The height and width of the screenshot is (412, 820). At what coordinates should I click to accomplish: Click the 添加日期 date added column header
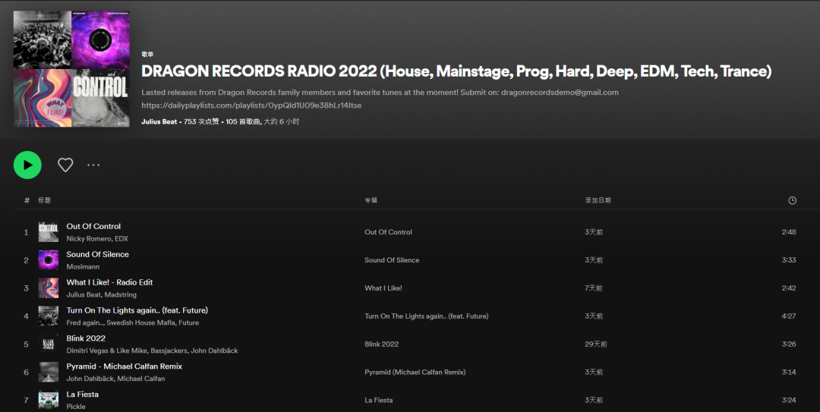598,200
